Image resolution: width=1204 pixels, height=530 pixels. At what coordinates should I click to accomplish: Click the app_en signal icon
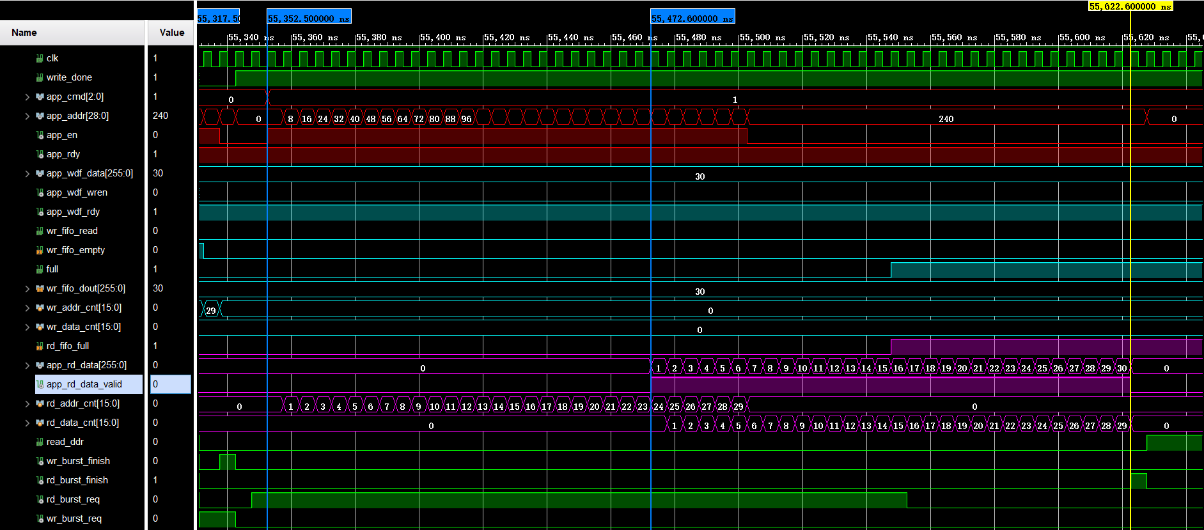coord(40,135)
